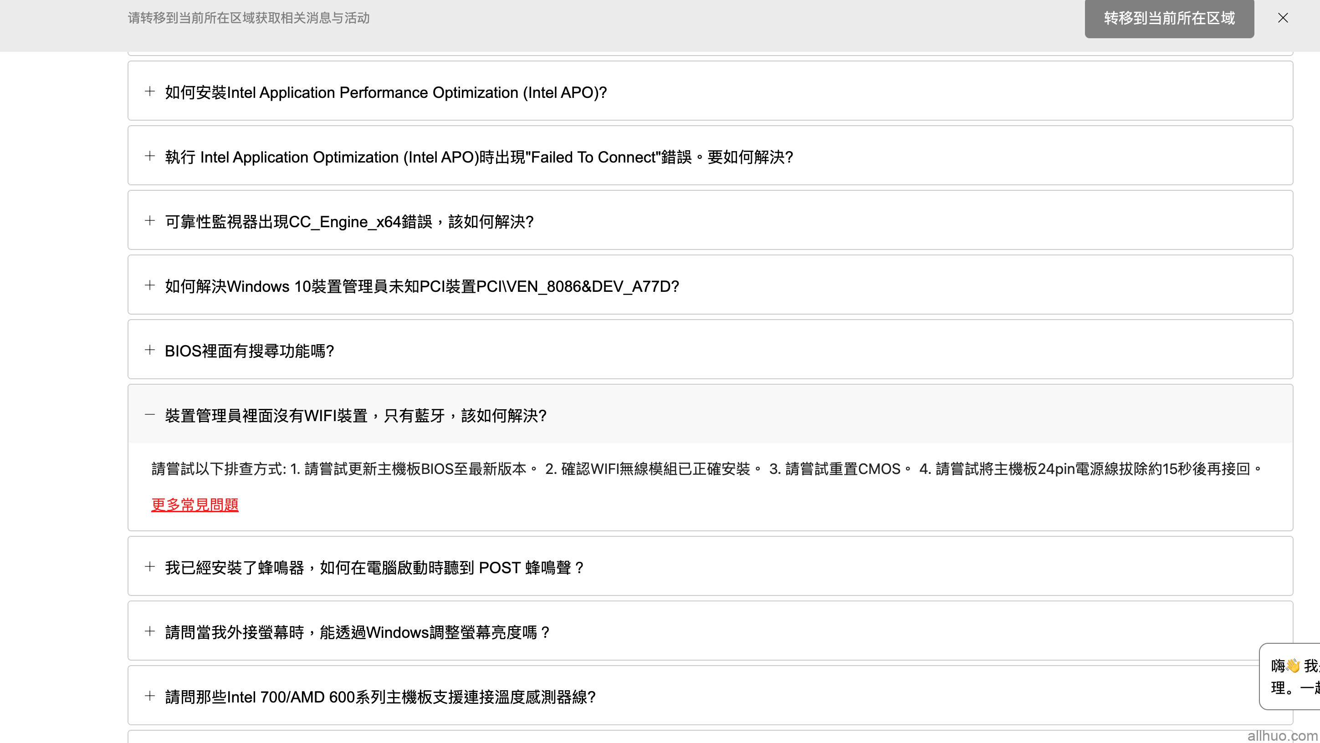Click the plus icon on the Intel APO installation FAQ

(x=149, y=91)
